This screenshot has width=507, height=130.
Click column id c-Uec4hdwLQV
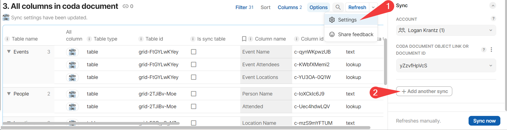(x=312, y=107)
